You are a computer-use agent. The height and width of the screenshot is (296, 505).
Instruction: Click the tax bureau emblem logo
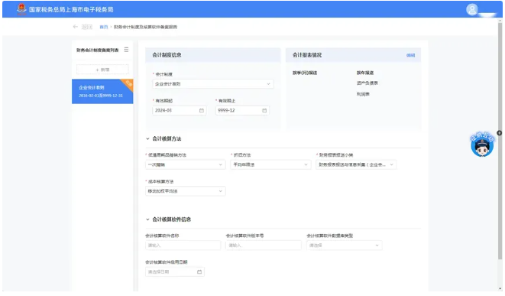tap(21, 9)
